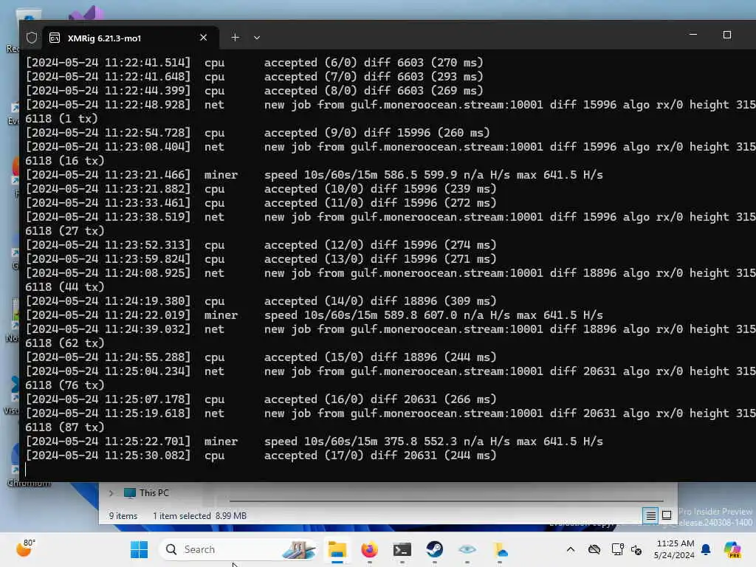Click the 'accepted (17/0) diff 20631' log line
Viewport: 756px width, 567px height.
pyautogui.click(x=261, y=455)
